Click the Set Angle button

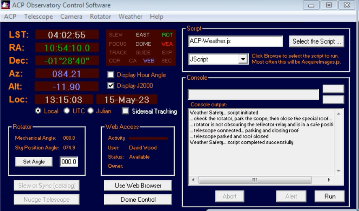[34, 162]
